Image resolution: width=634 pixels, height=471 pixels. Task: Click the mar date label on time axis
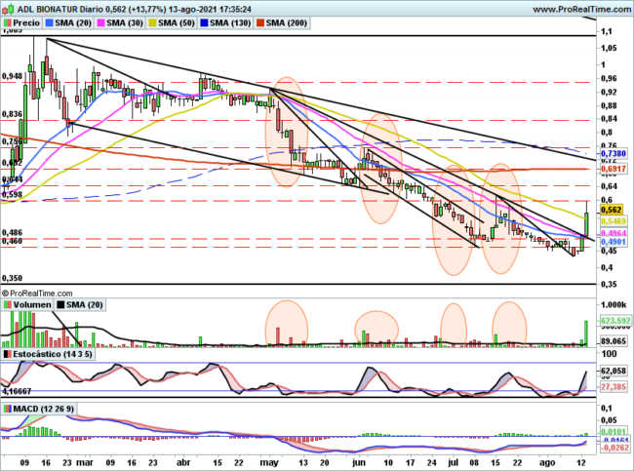click(85, 462)
